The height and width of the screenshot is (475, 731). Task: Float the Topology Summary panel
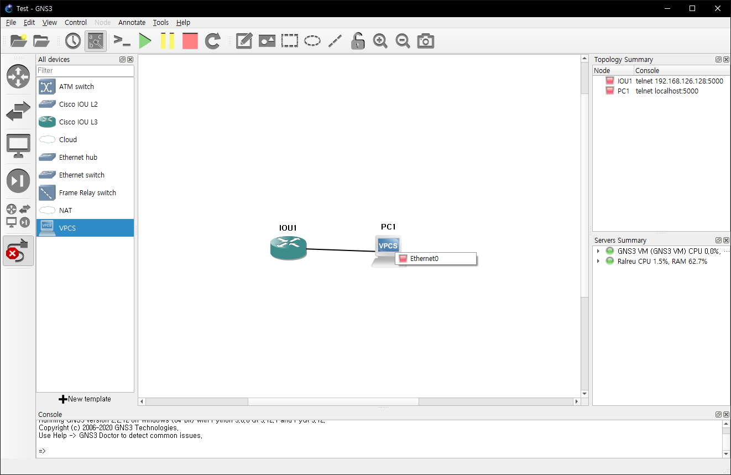pyautogui.click(x=718, y=59)
